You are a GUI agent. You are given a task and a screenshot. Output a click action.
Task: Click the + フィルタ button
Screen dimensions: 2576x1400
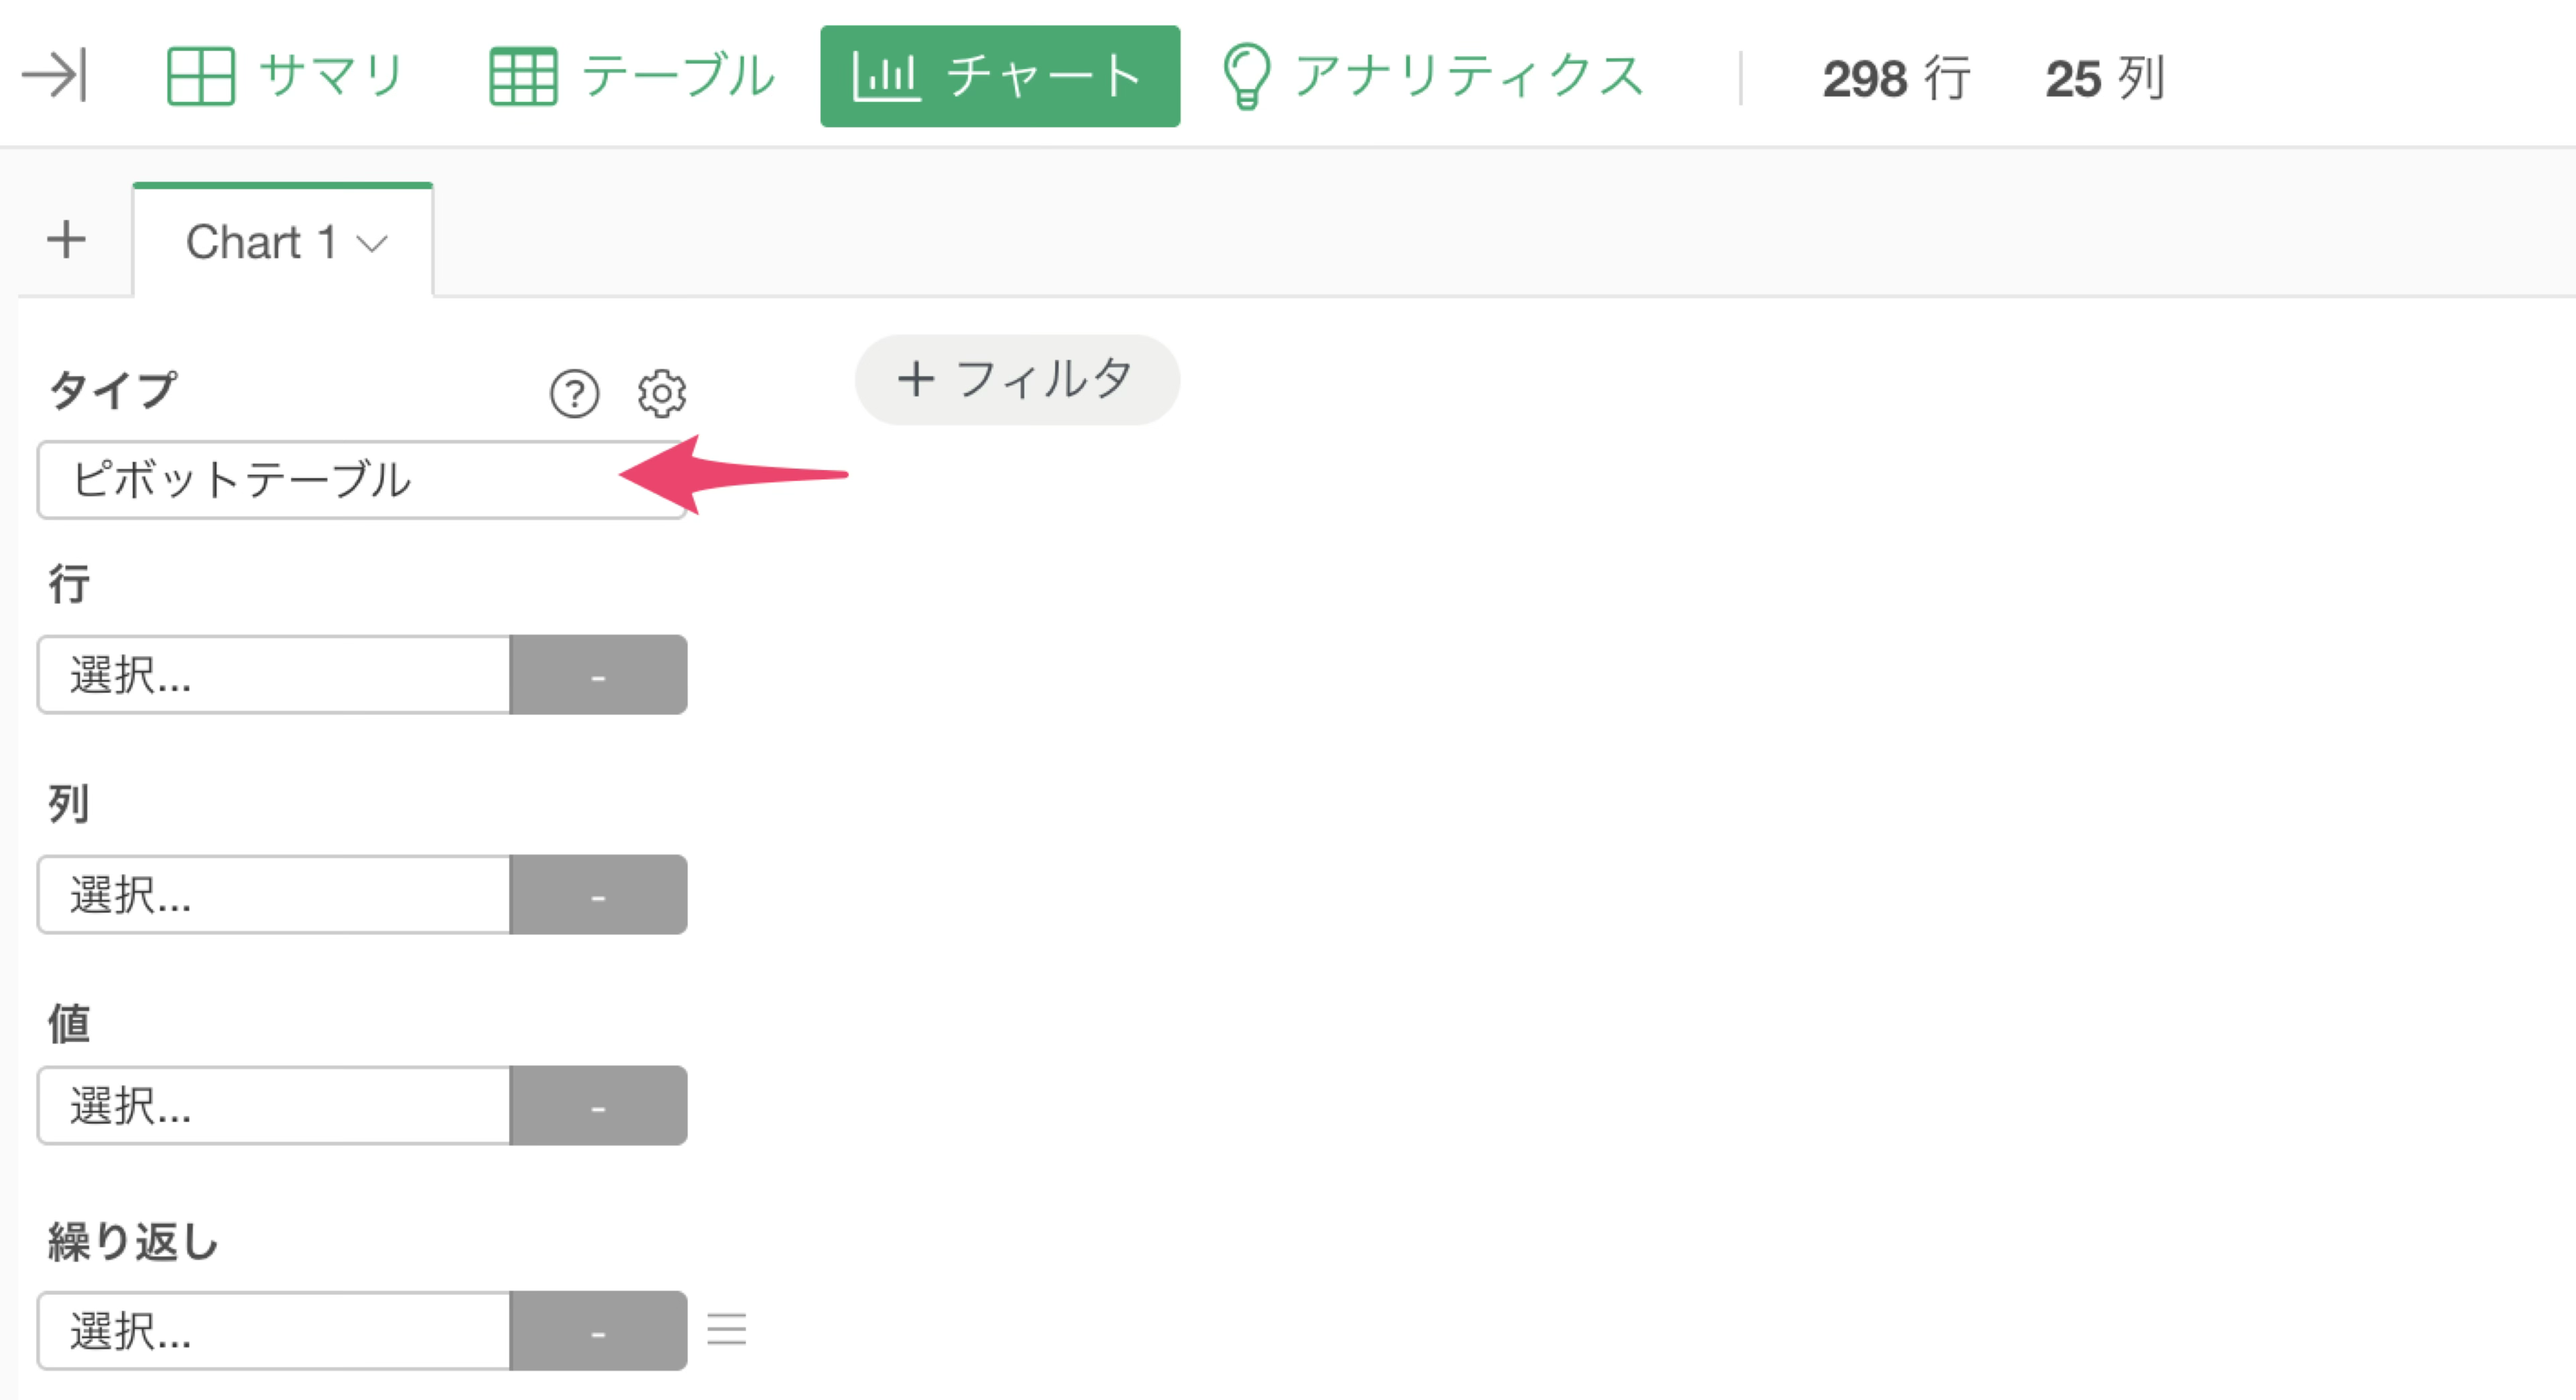click(x=1017, y=380)
